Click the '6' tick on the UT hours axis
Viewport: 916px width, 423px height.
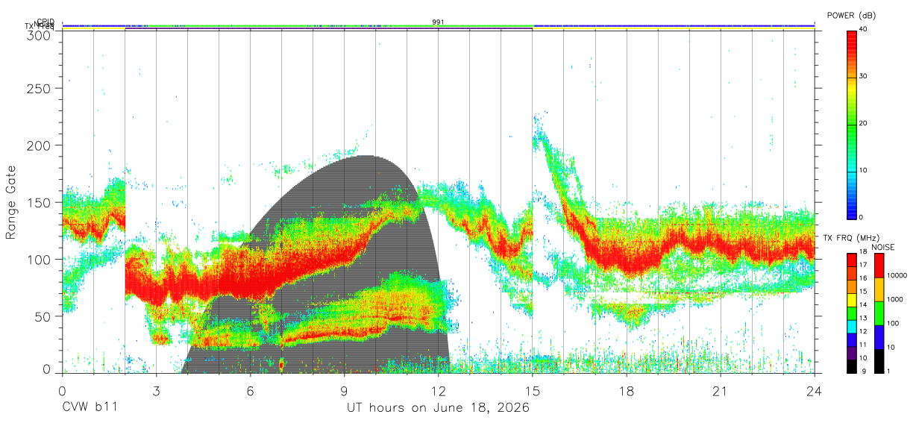(250, 391)
